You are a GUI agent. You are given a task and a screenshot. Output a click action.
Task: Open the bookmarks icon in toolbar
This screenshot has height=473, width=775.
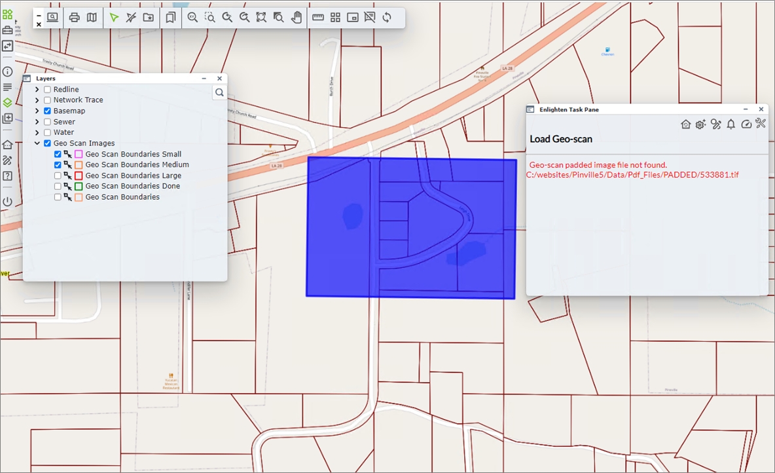170,18
